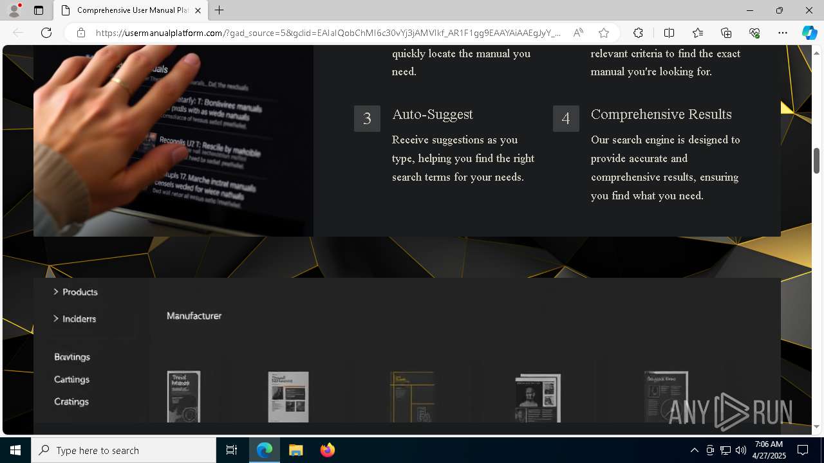The image size is (824, 463).
Task: Select Cratings in the sidebar
Action: pos(71,401)
